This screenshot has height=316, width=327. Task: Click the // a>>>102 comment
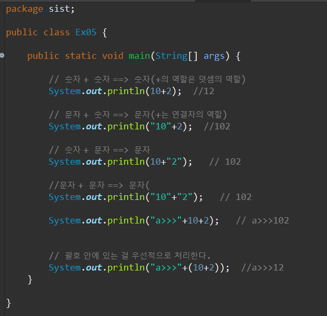(262, 221)
